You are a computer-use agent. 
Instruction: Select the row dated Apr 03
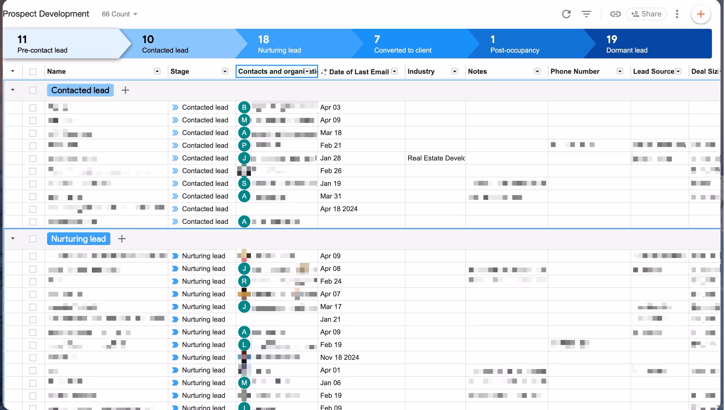tap(33, 108)
